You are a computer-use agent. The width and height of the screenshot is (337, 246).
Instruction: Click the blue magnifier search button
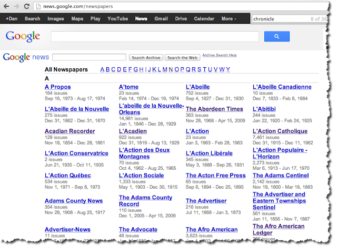click(x=277, y=36)
